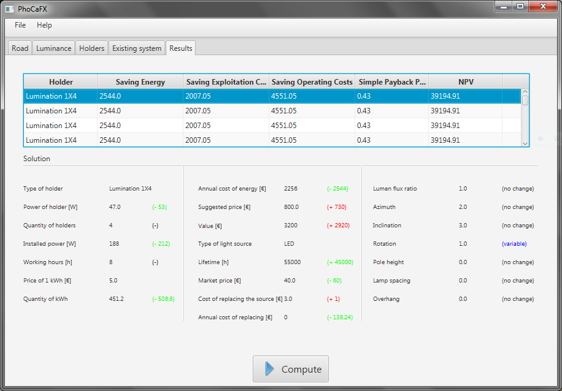Viewport: 562px width, 391px height.
Task: Sort by the Holder column header
Action: point(61,82)
